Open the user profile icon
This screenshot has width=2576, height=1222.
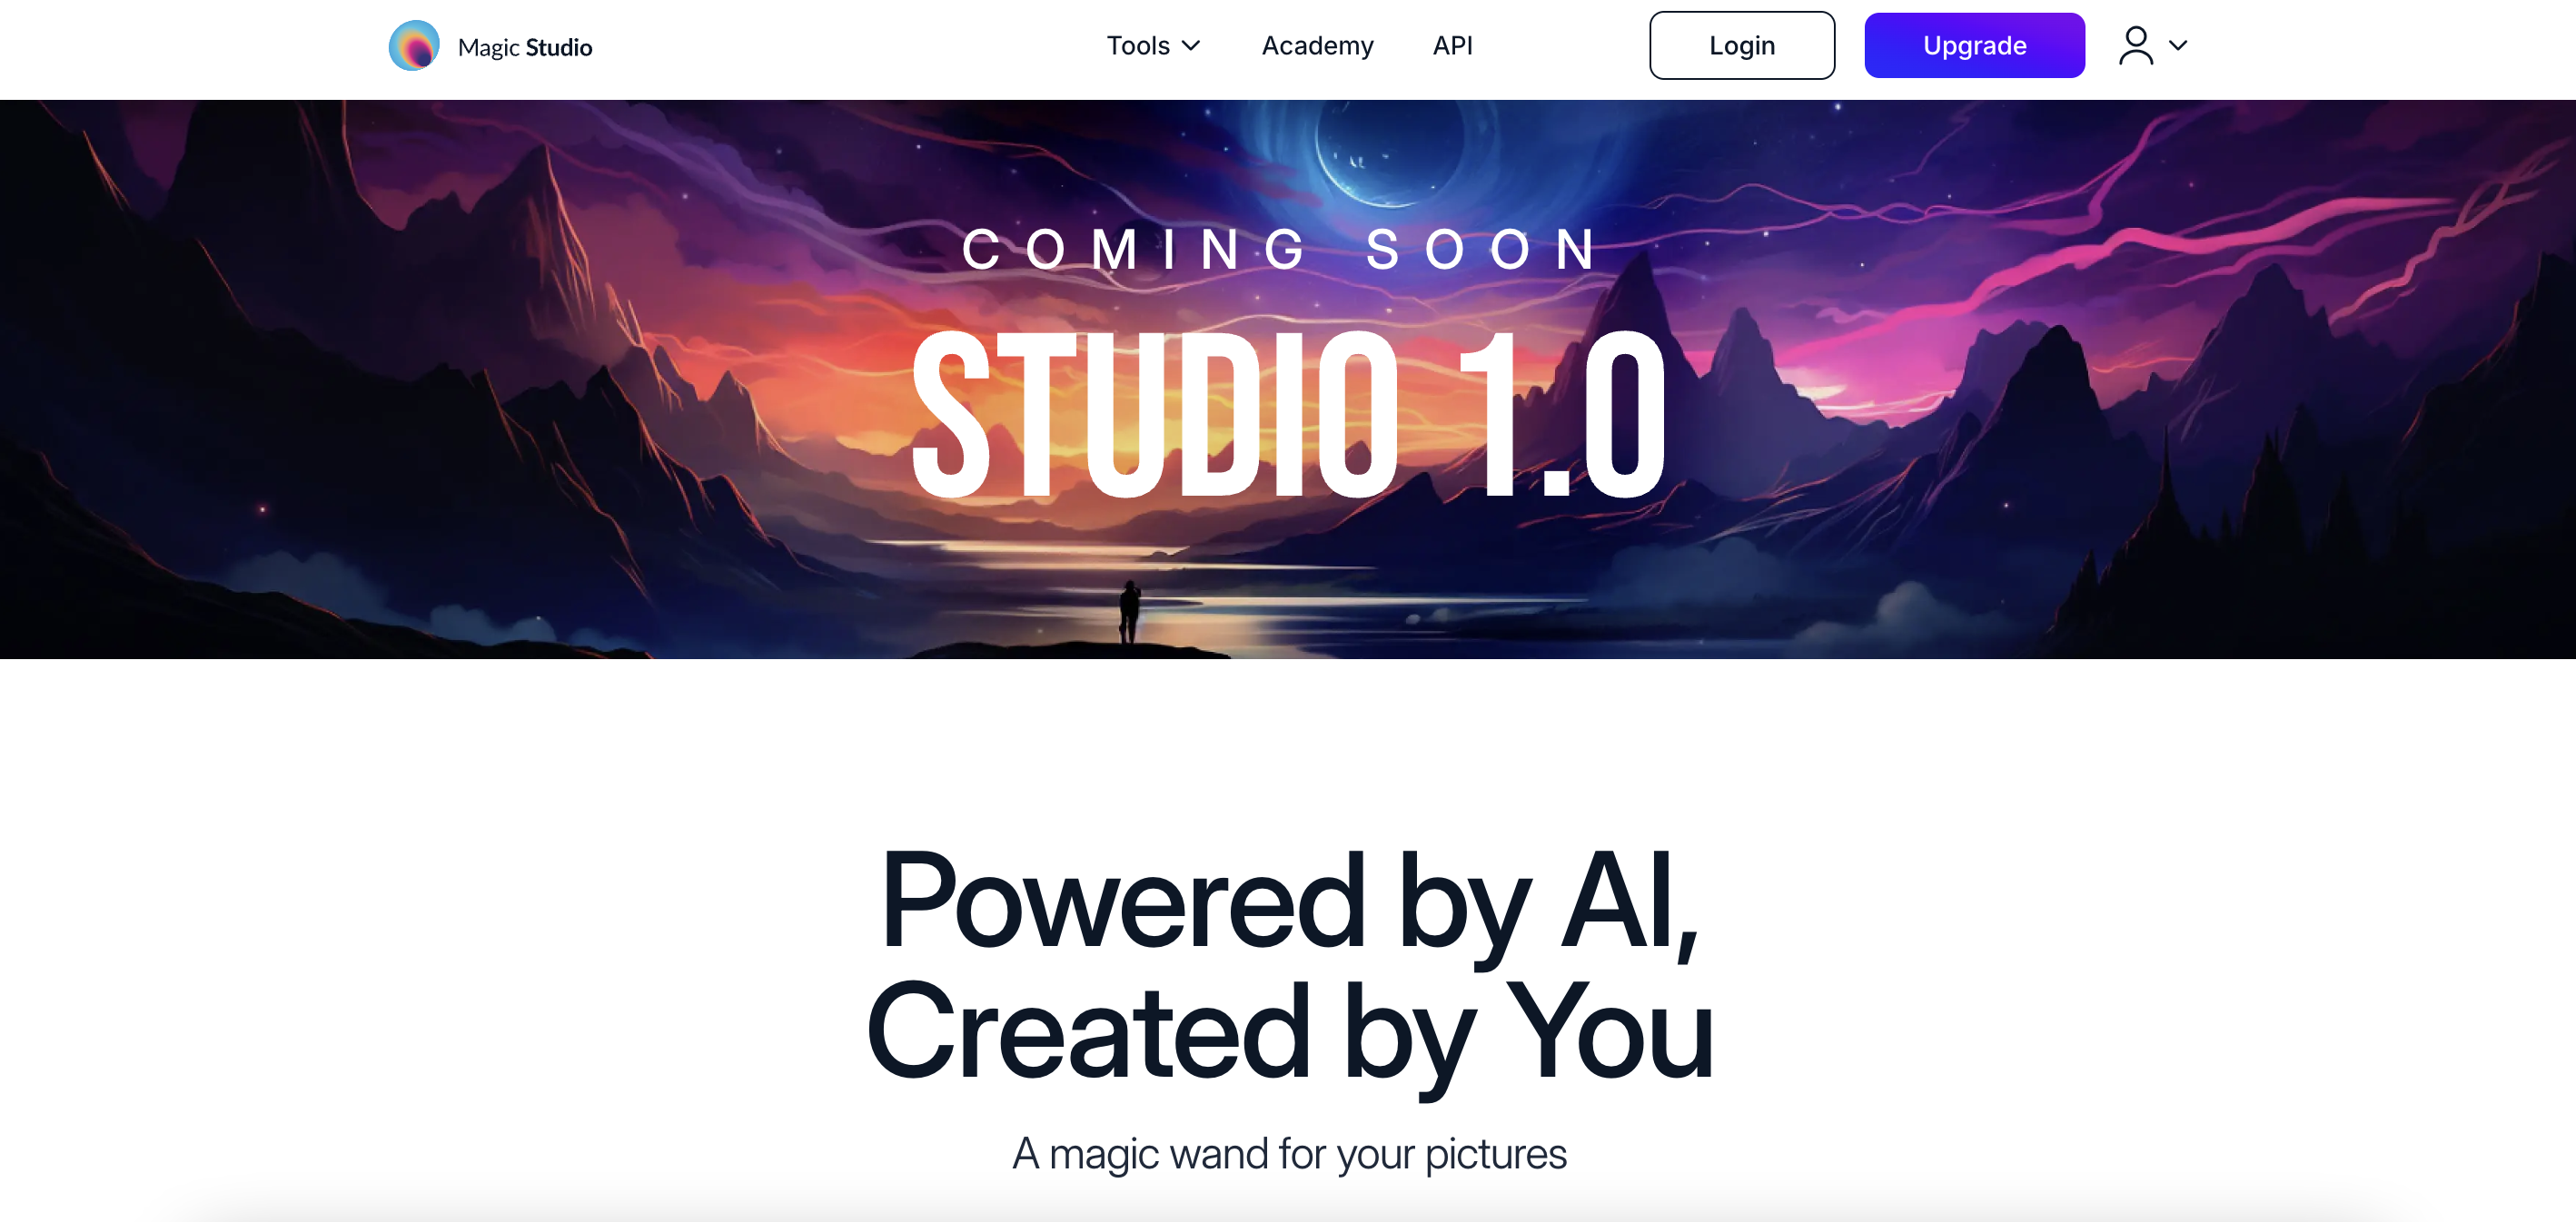pos(2135,46)
